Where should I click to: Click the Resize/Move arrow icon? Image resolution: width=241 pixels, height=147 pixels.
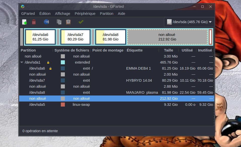click(x=46, y=22)
